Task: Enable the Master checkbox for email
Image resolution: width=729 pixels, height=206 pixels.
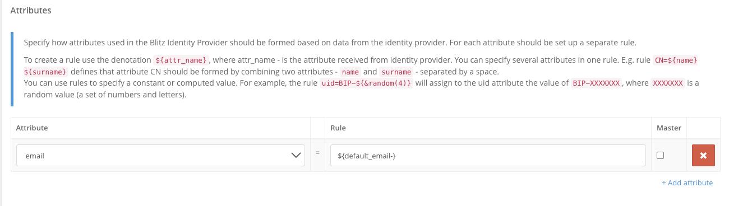Action: pyautogui.click(x=660, y=156)
